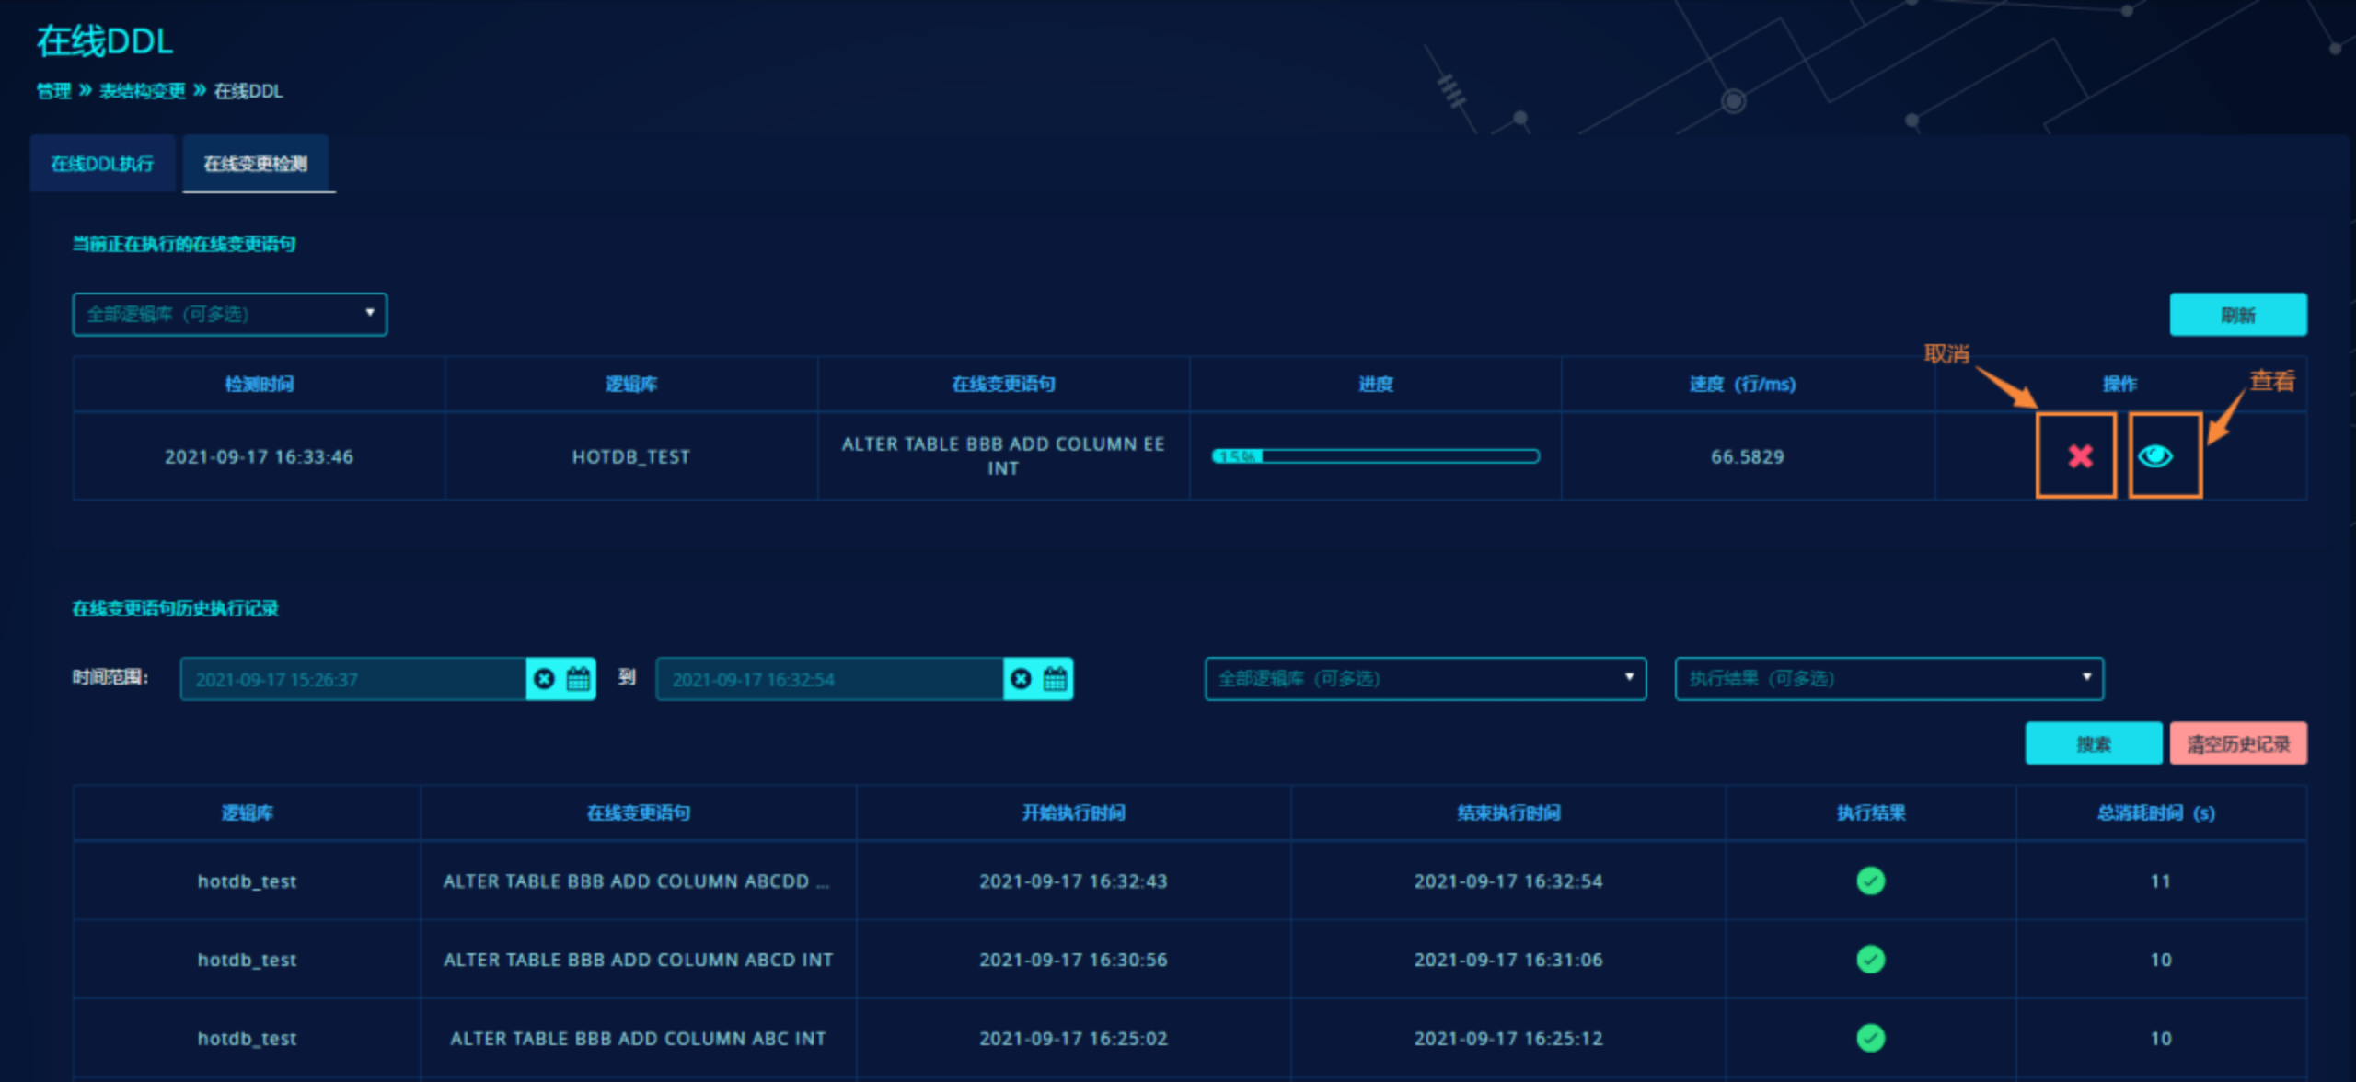Open the 执行结果 filter dropdown
The width and height of the screenshot is (2356, 1082).
point(1888,679)
